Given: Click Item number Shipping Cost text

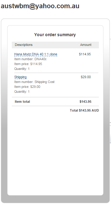Looking at the screenshot, I should 34,82.
